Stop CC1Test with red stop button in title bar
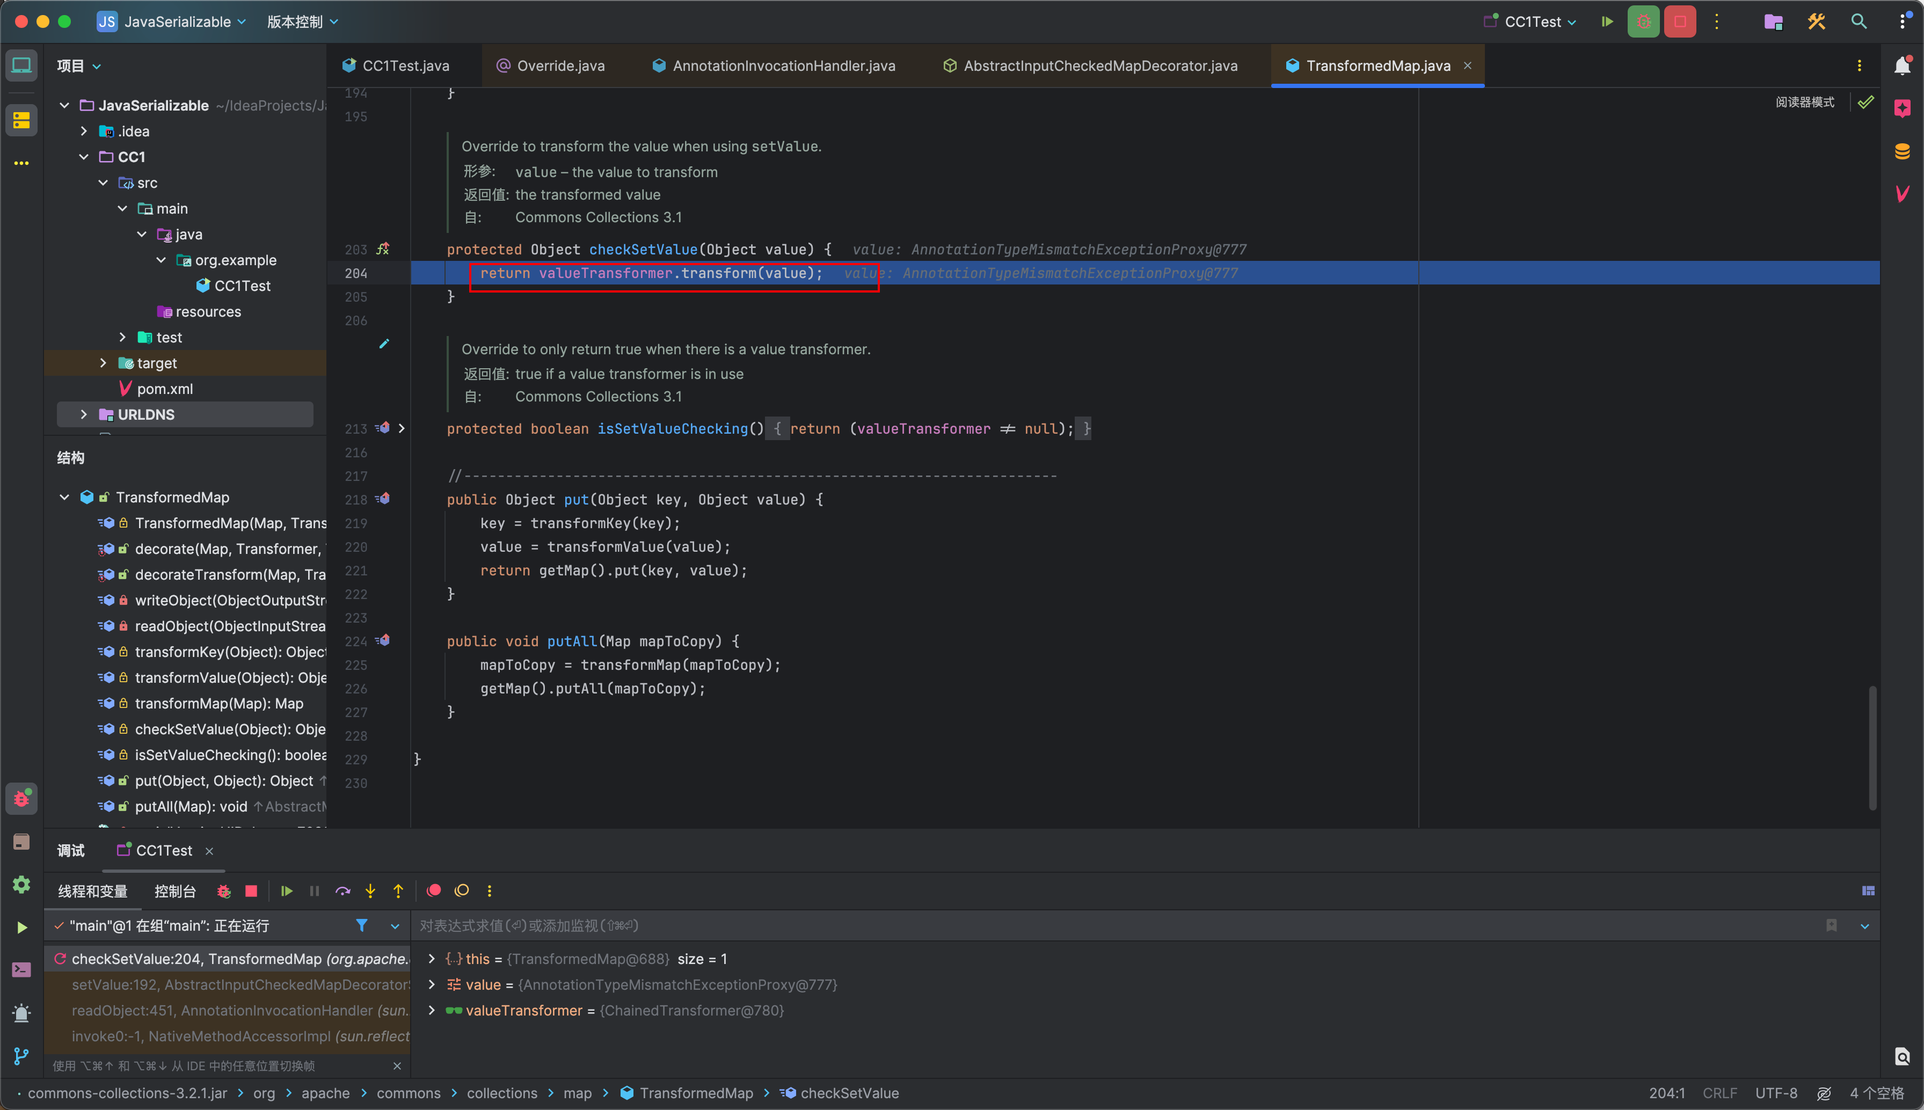Image resolution: width=1924 pixels, height=1110 pixels. click(1680, 21)
